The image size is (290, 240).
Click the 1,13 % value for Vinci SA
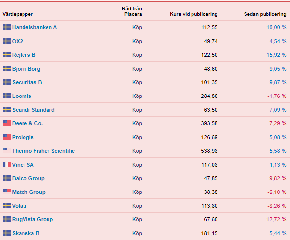278,165
